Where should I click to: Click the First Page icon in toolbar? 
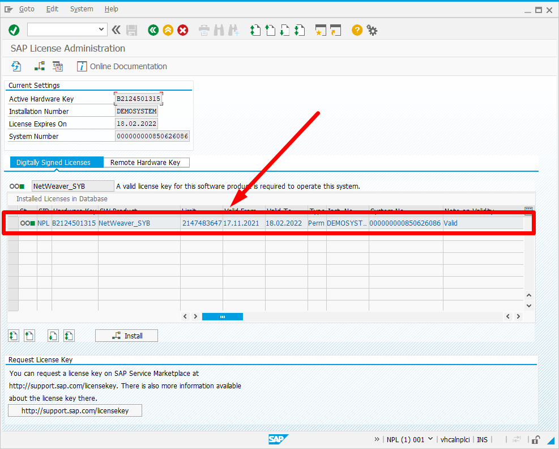coord(255,31)
